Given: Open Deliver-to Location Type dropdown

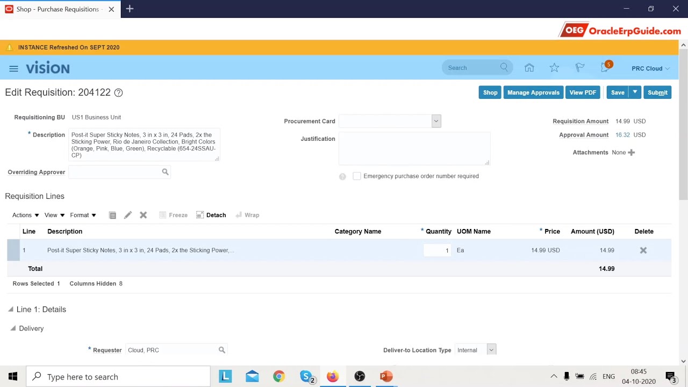Looking at the screenshot, I should tap(491, 350).
